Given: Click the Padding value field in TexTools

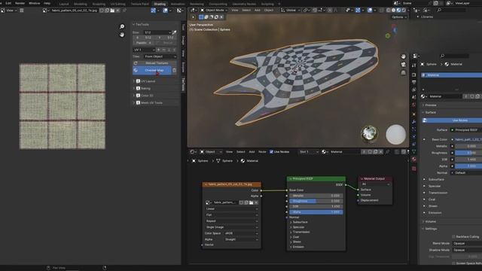Looking at the screenshot, I should pos(144,43).
